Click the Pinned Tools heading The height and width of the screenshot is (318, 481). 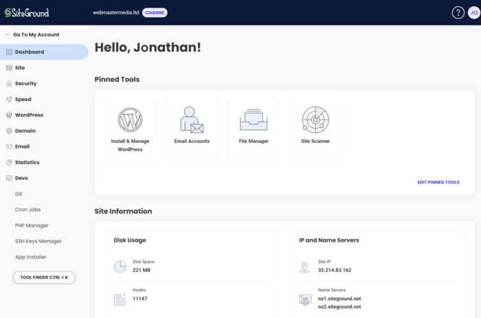coord(117,80)
